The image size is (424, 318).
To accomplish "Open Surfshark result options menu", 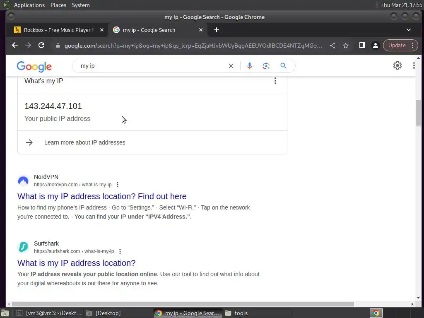I will pos(120,251).
